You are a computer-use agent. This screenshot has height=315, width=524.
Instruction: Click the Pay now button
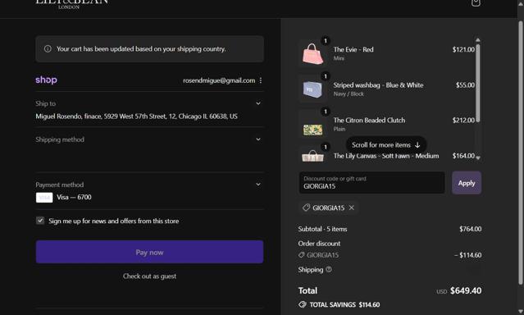[149, 252]
